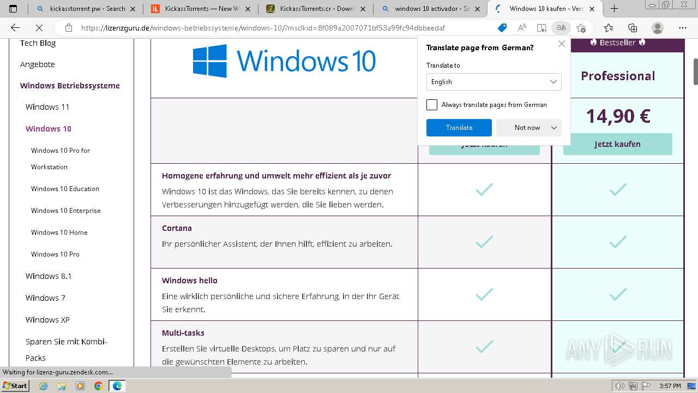Open the Favorites list
Image resolution: width=698 pixels, height=393 pixels.
point(609,28)
